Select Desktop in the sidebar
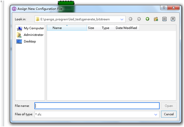Image resolution: width=184 pixels, height=127 pixels. click(26, 41)
